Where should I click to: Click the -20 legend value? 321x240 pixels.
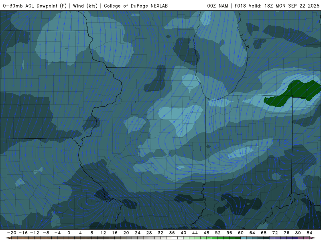click(12, 233)
